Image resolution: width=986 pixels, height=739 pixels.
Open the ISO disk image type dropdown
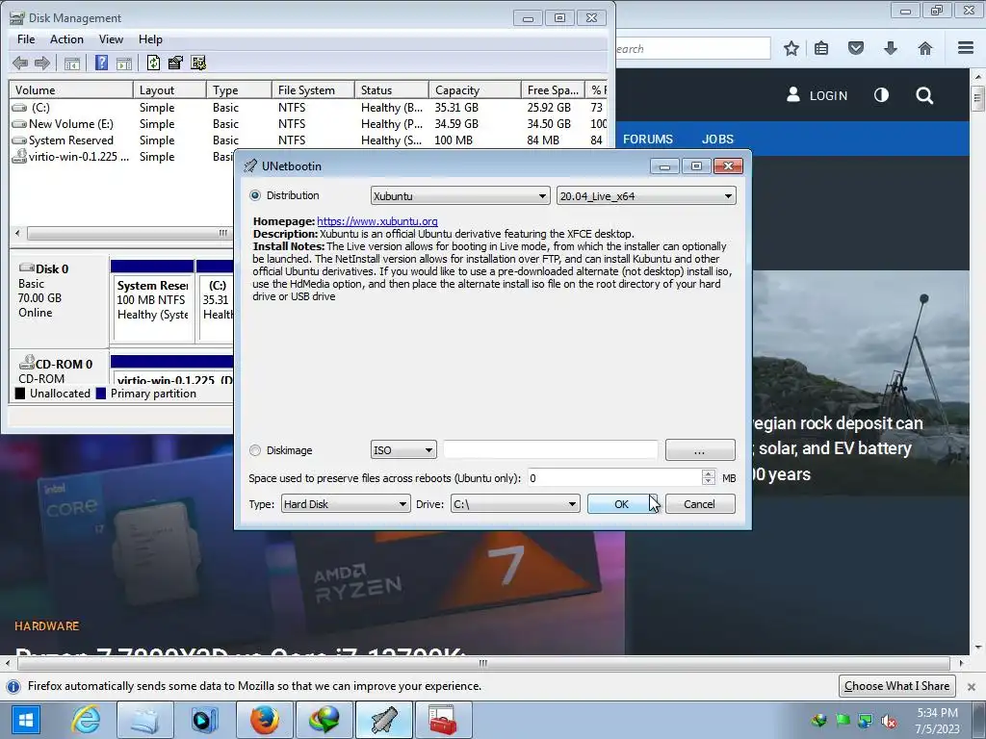click(x=403, y=450)
